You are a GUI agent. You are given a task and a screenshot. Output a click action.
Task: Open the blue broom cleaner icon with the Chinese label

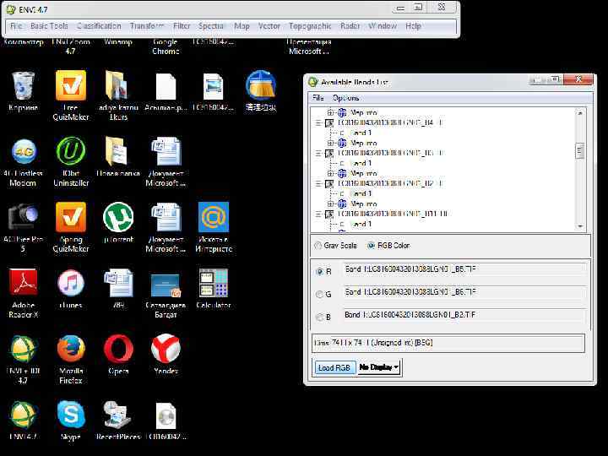[261, 85]
